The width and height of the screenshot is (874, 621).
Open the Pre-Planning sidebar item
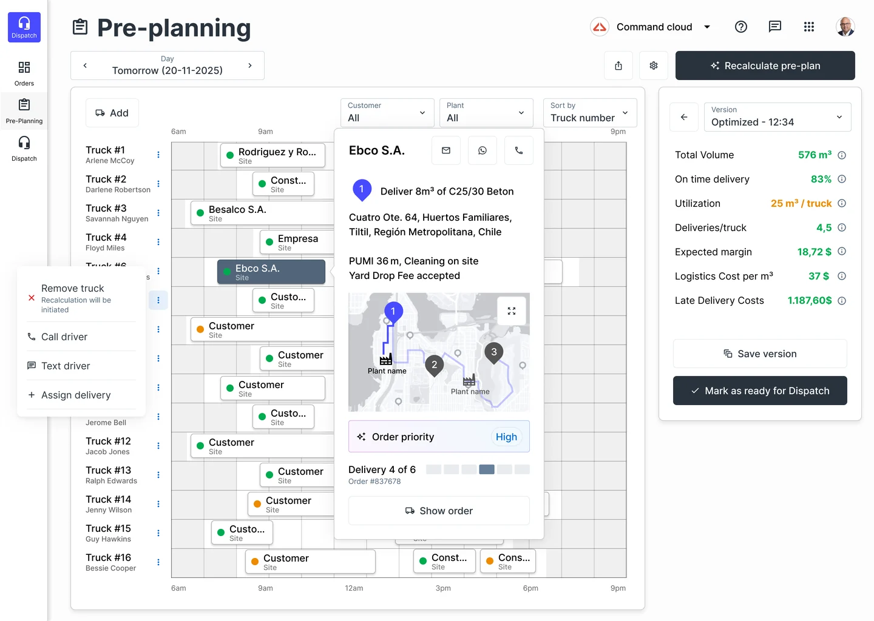24,111
